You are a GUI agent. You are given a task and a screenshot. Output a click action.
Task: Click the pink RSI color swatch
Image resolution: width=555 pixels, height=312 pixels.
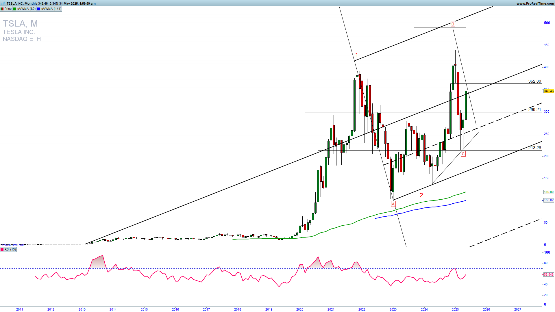click(x=2, y=250)
